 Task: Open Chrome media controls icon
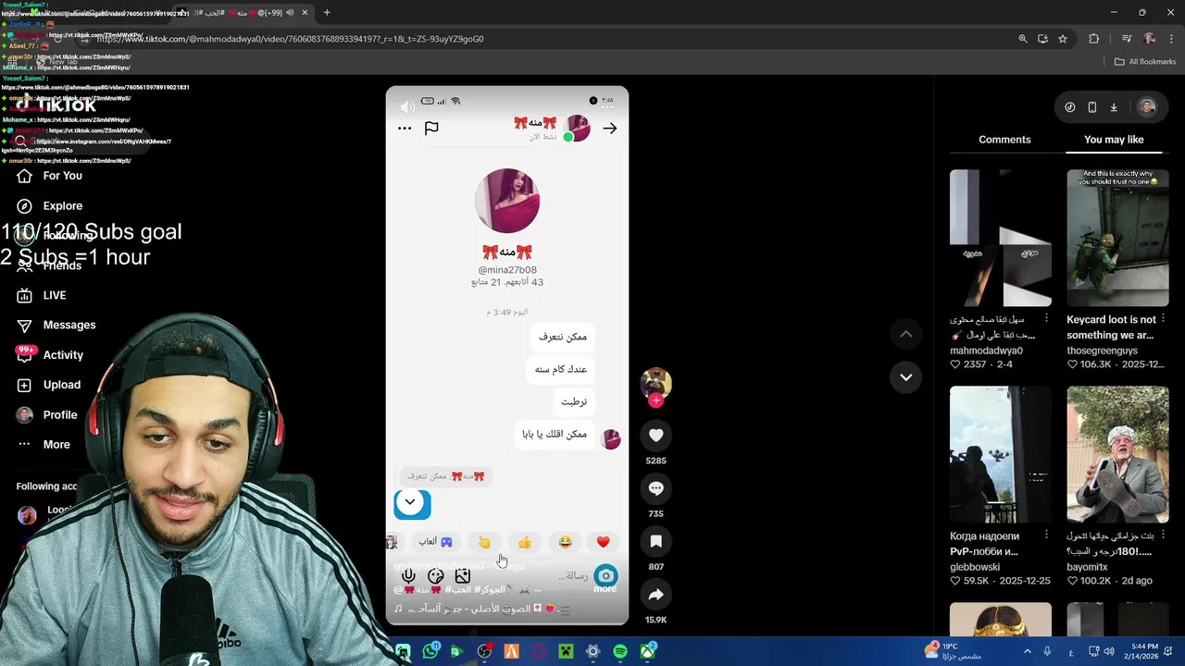point(1127,39)
